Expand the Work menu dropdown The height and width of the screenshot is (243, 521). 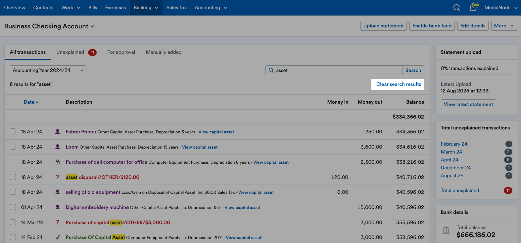pos(71,8)
